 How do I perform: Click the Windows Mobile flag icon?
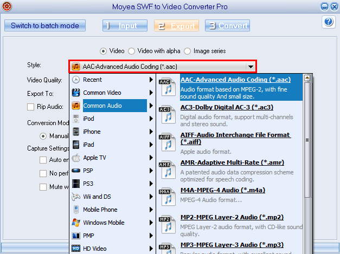tap(76, 223)
